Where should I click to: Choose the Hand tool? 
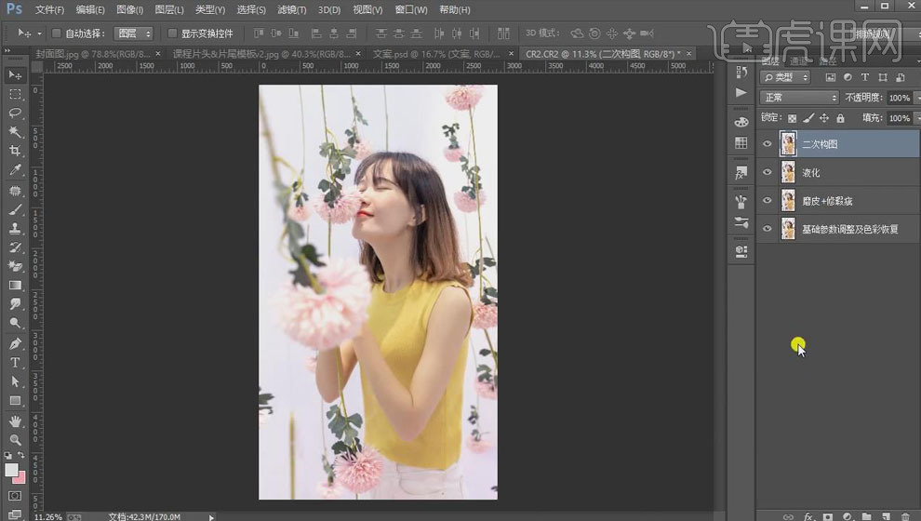point(15,421)
